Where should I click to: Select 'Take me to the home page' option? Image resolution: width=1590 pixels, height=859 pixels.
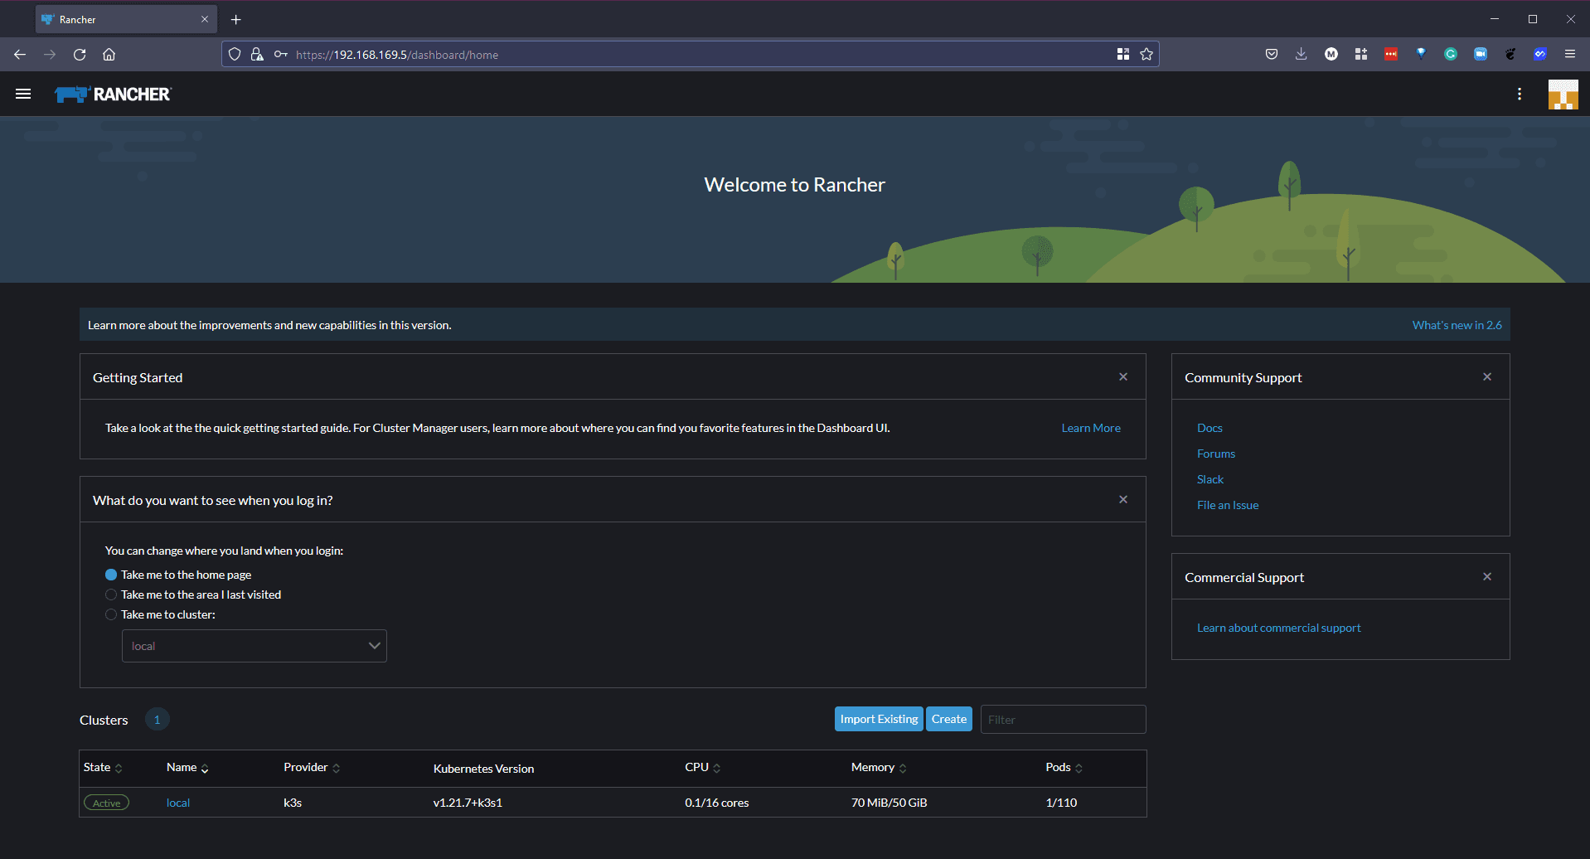click(x=111, y=575)
